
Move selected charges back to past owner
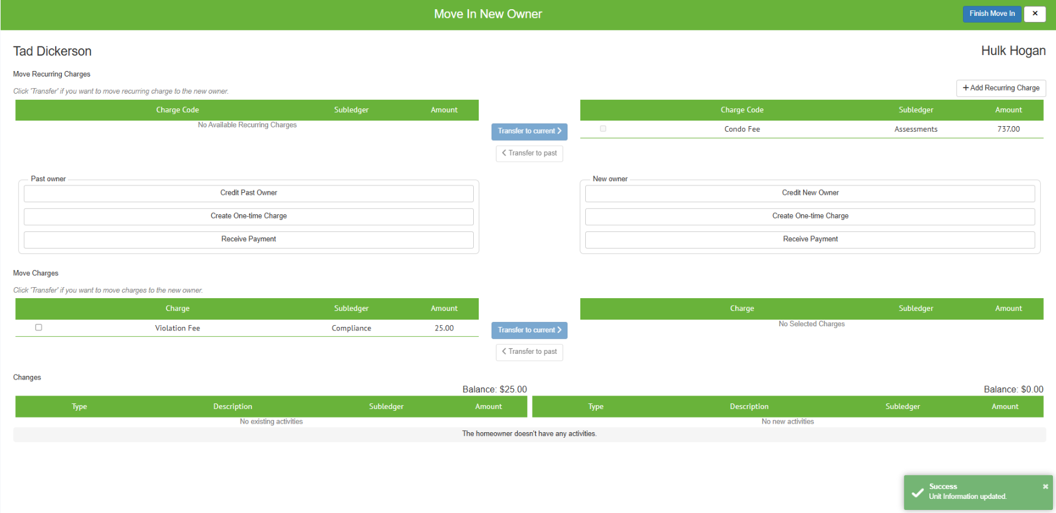(529, 352)
